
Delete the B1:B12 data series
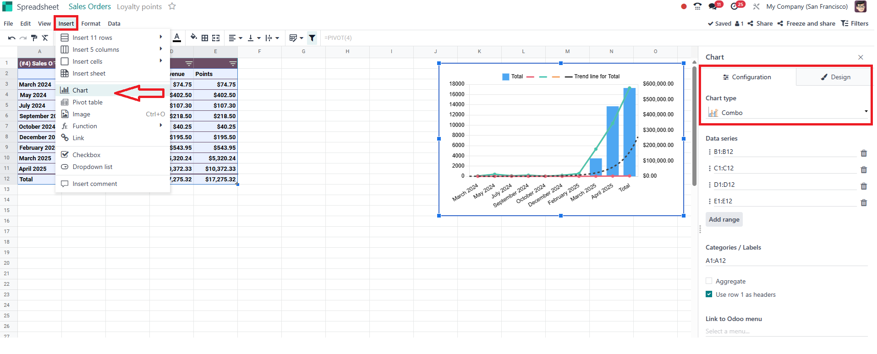click(x=864, y=153)
